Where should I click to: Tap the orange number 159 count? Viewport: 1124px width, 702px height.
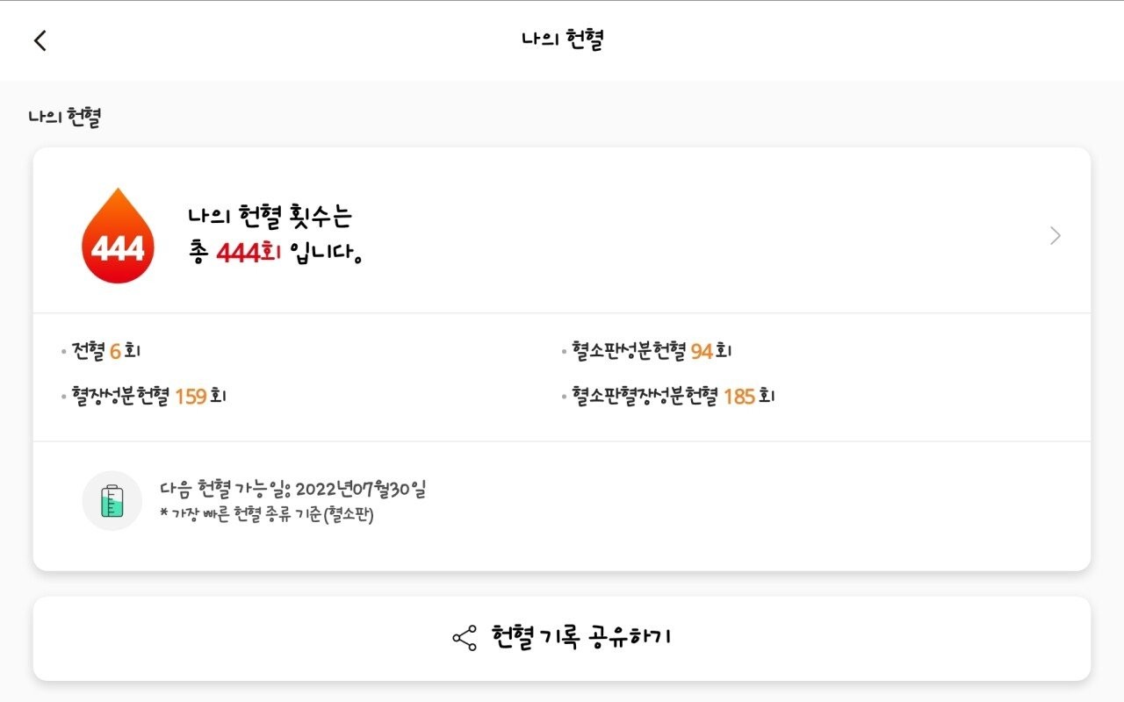point(191,397)
